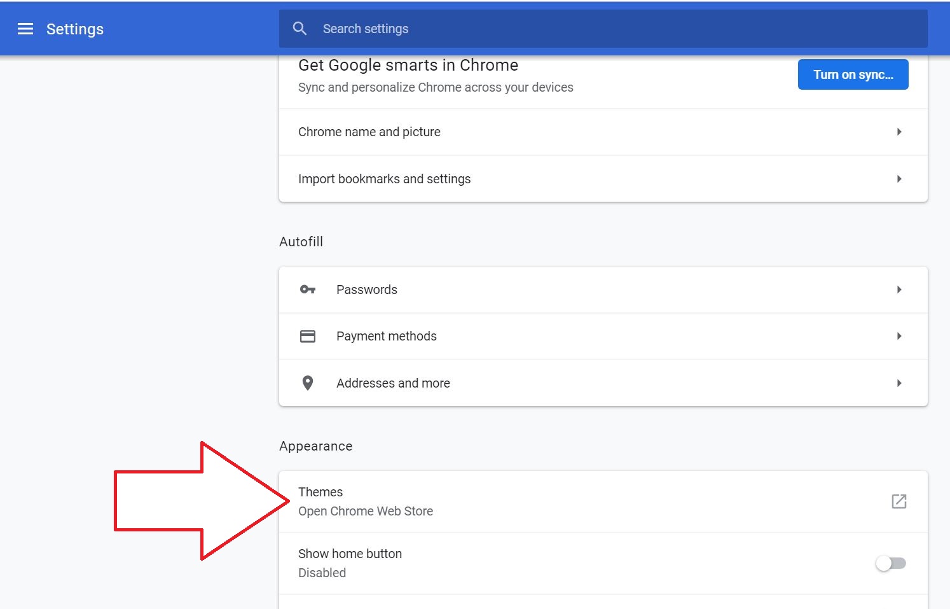Expand arrow on Addresses and more row
This screenshot has height=609, width=950.
tap(898, 383)
